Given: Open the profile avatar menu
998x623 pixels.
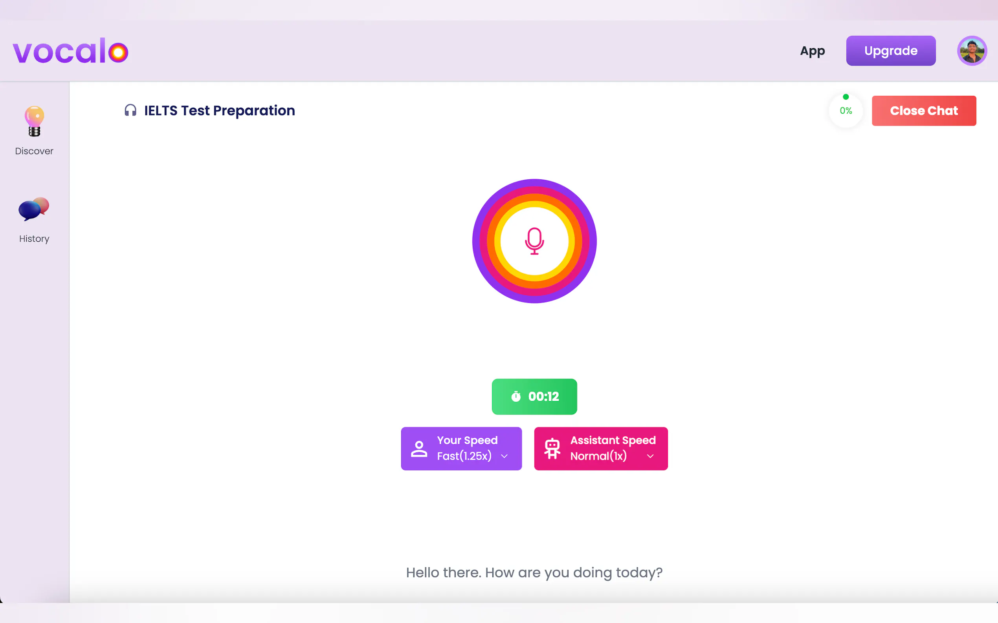Looking at the screenshot, I should coord(972,51).
